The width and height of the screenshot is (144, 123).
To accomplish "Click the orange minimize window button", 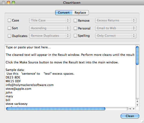I will click(9, 3).
